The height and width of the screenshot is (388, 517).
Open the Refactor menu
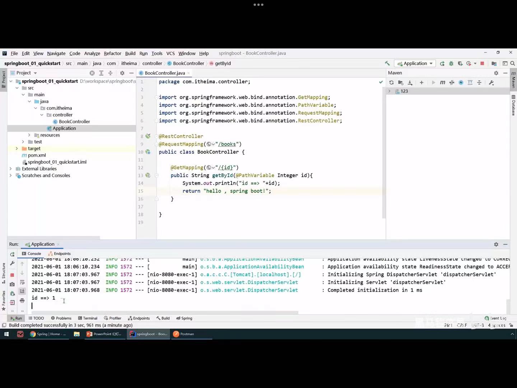(x=112, y=53)
